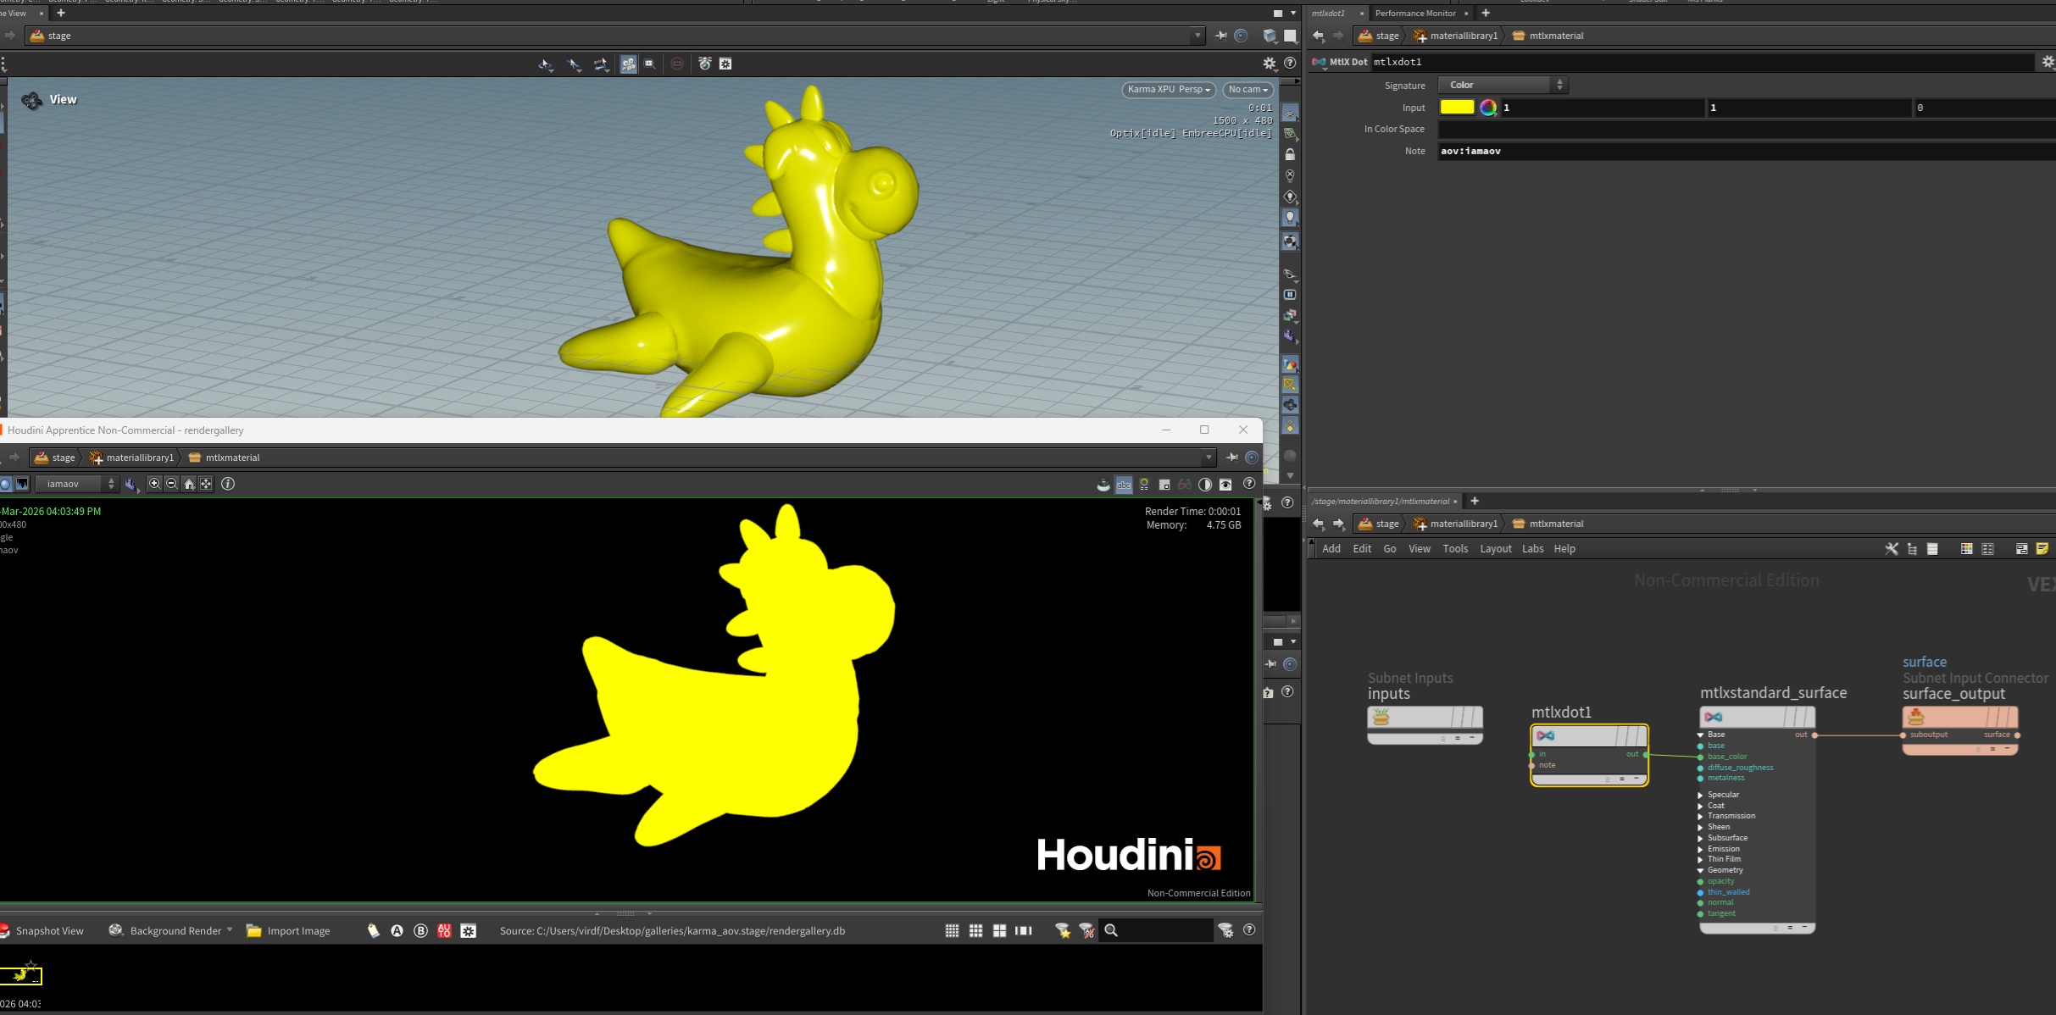
Task: Open the iamaov AOV plane dropdown
Action: click(x=78, y=484)
